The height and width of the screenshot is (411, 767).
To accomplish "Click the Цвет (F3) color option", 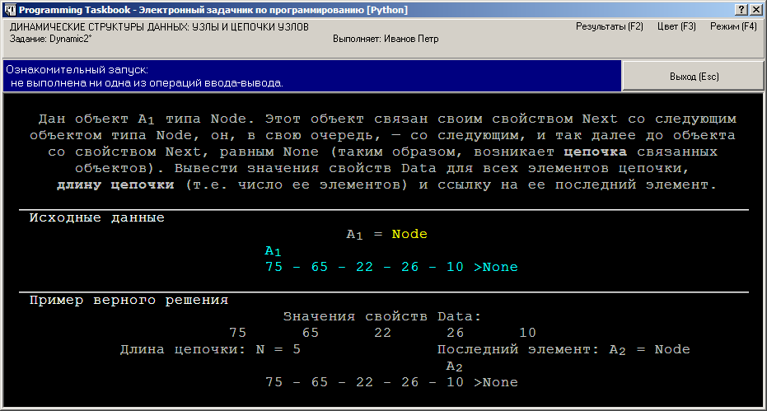I will coord(676,26).
